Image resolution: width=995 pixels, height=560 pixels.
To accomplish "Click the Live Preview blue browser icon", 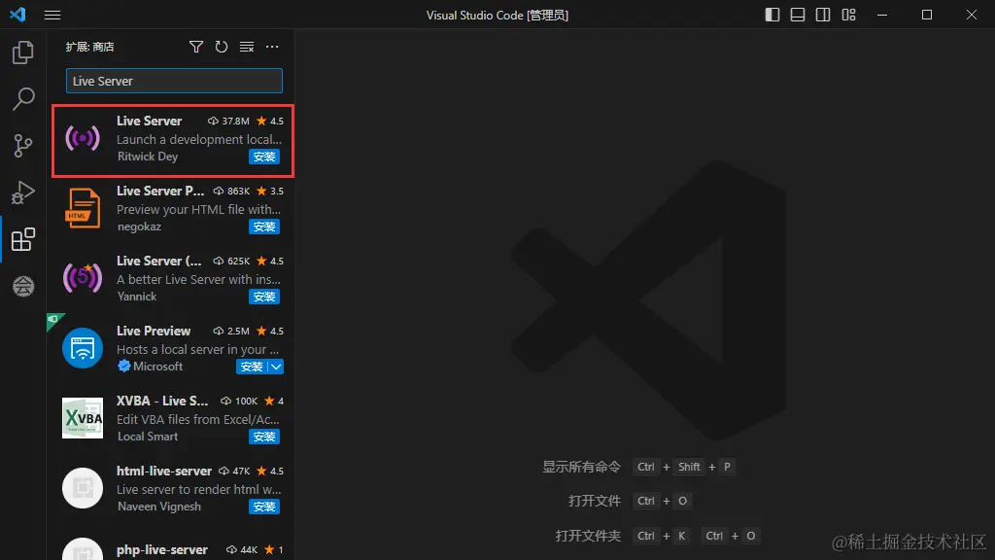I will (83, 348).
